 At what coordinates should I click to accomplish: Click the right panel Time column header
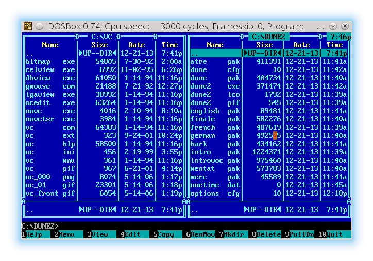334,45
